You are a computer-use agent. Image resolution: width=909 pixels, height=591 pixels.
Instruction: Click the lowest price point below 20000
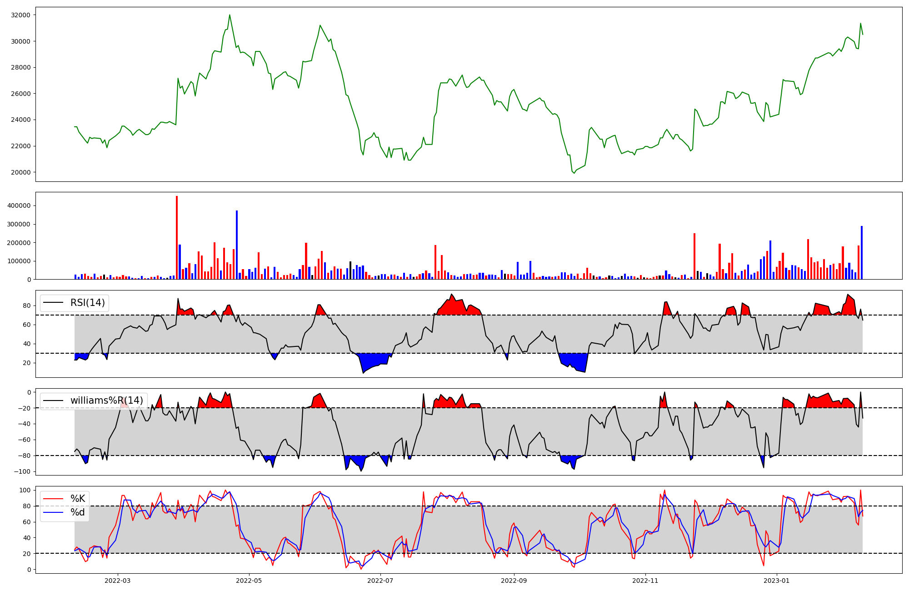pos(574,173)
